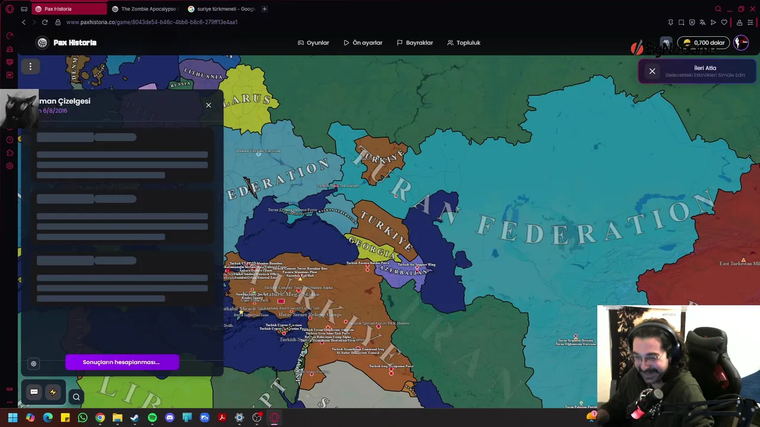760x427 pixels.
Task: Click the Azerbaijan country label on map
Action: (403, 271)
